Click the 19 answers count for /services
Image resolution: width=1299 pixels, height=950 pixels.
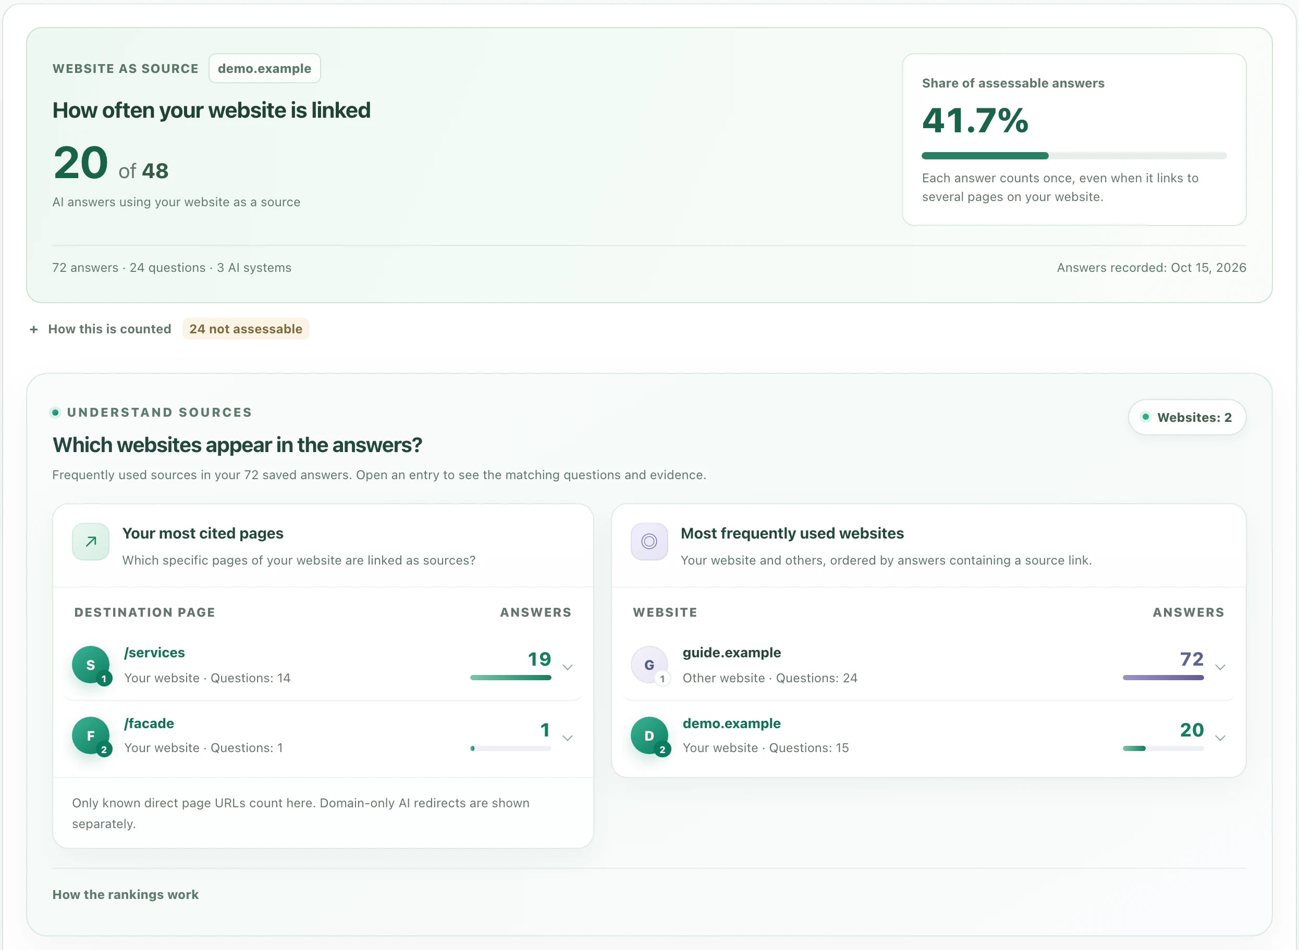tap(540, 658)
